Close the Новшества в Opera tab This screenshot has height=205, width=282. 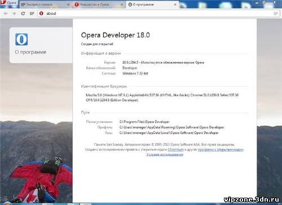point(122,5)
